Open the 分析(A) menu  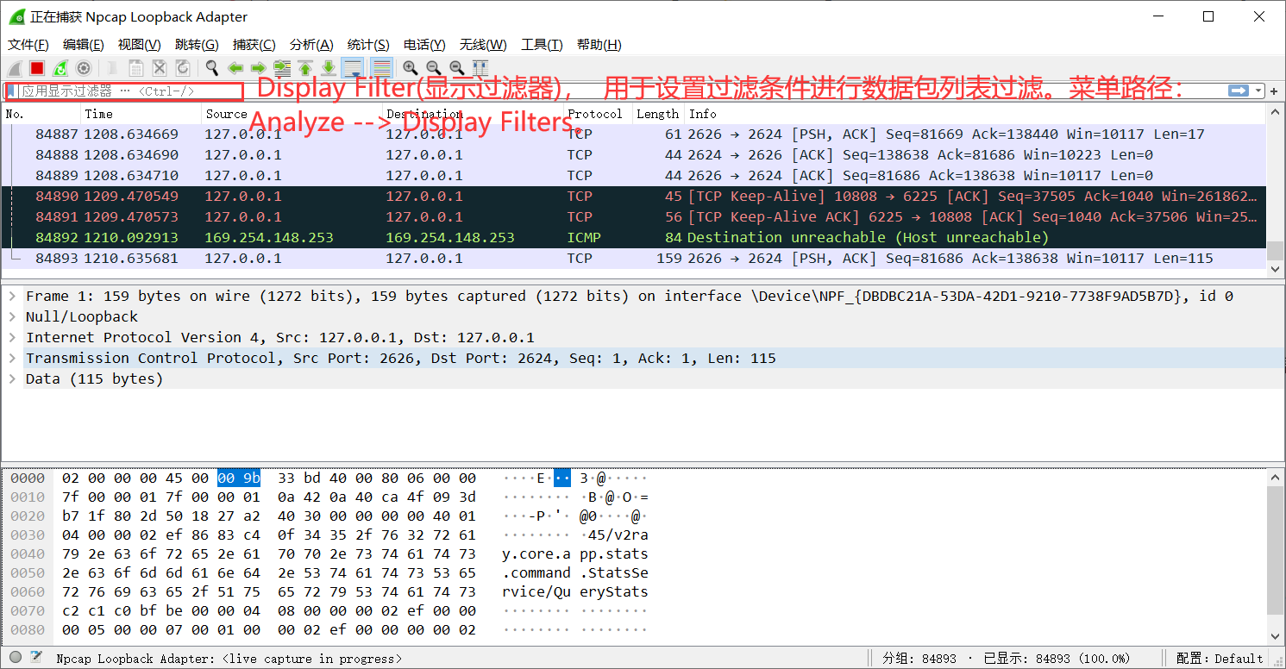pos(311,45)
